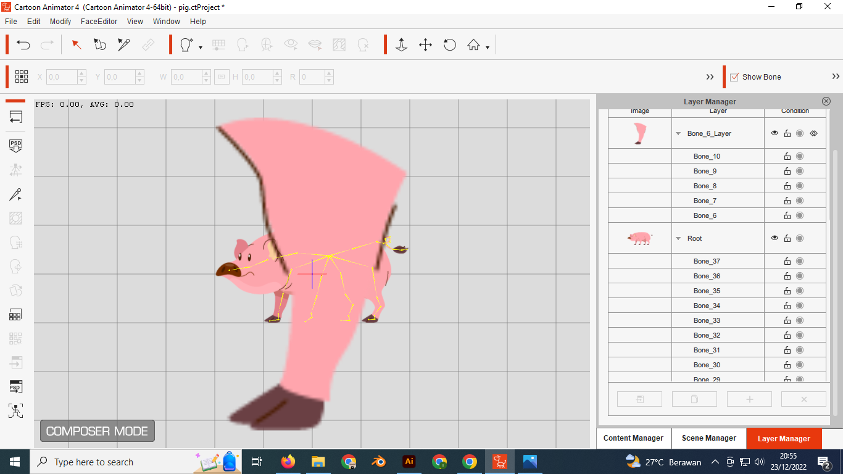Hide the Bone_6_Layer with eye icon
Screen dimensions: 843x474
click(x=774, y=133)
